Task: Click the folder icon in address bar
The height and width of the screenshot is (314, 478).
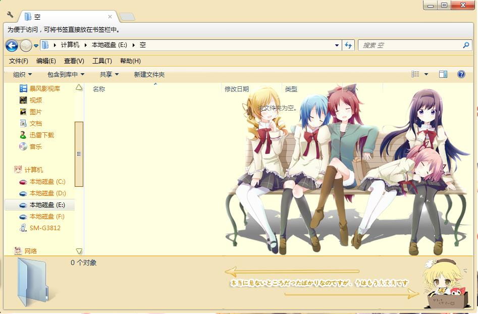Action: pyautogui.click(x=45, y=45)
